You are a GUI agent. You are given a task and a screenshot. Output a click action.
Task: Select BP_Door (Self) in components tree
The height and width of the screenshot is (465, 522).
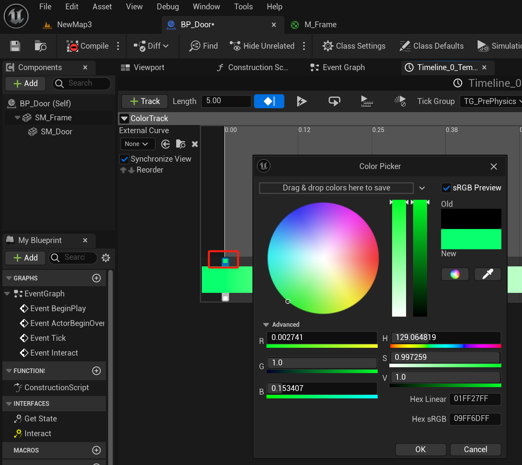point(45,104)
